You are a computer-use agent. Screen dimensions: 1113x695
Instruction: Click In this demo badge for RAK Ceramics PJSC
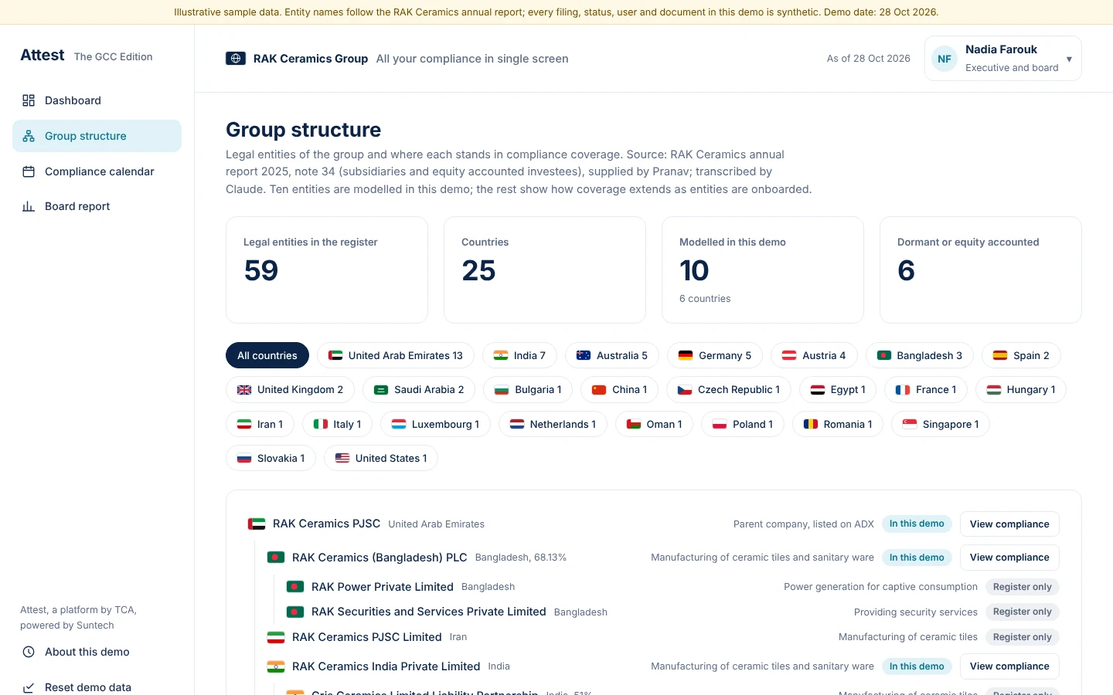click(x=917, y=524)
